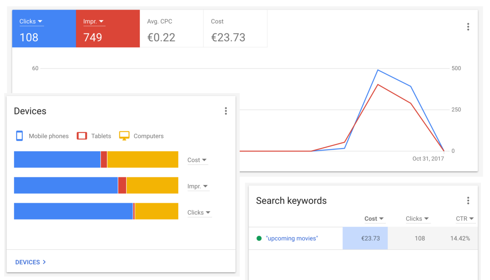Select the Avg. CPC metric tile
Viewport: 490px width, 280px height.
point(171,29)
